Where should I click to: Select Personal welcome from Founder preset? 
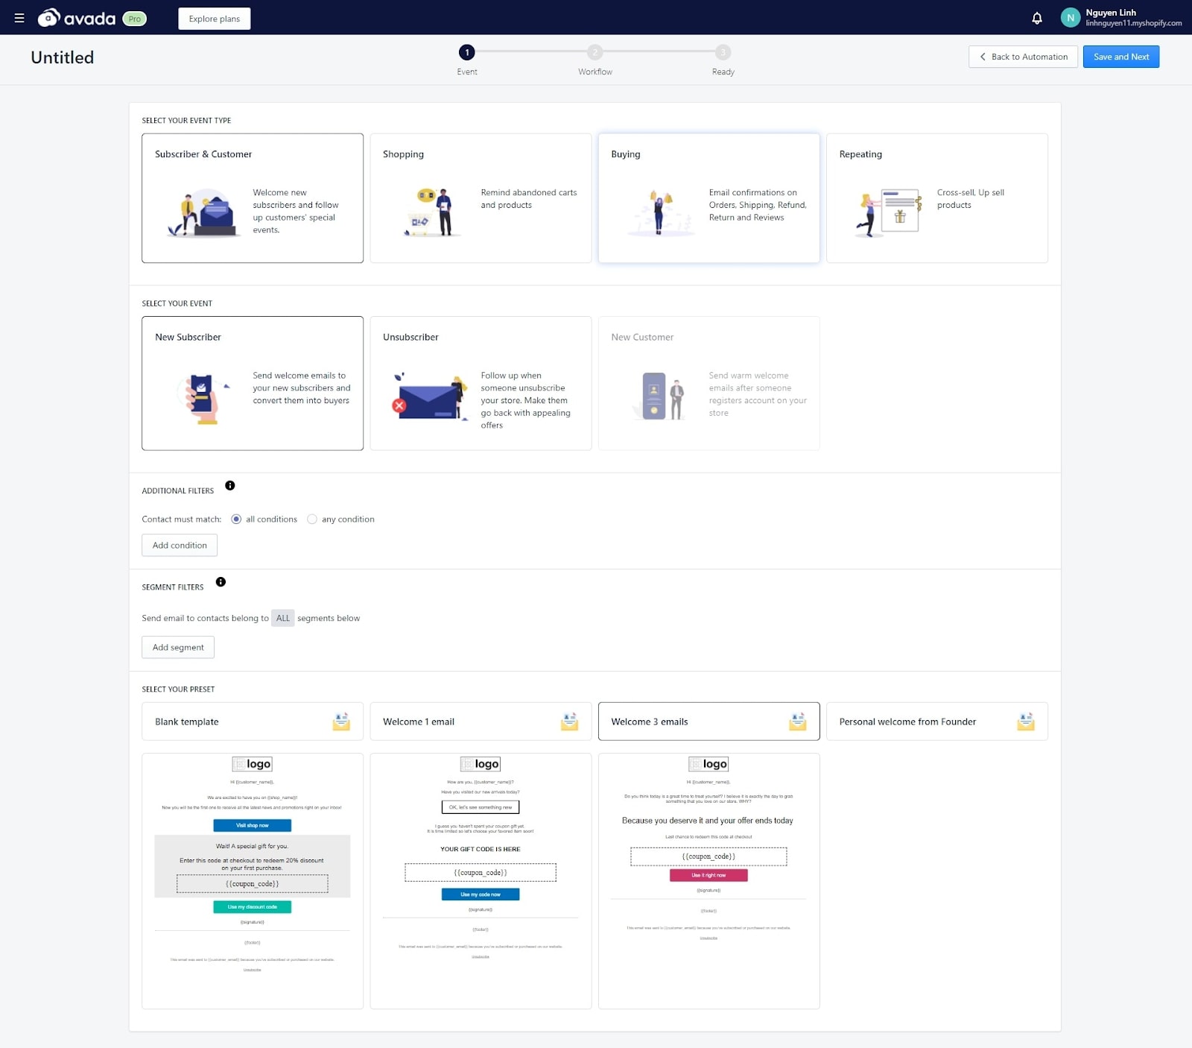pos(936,722)
